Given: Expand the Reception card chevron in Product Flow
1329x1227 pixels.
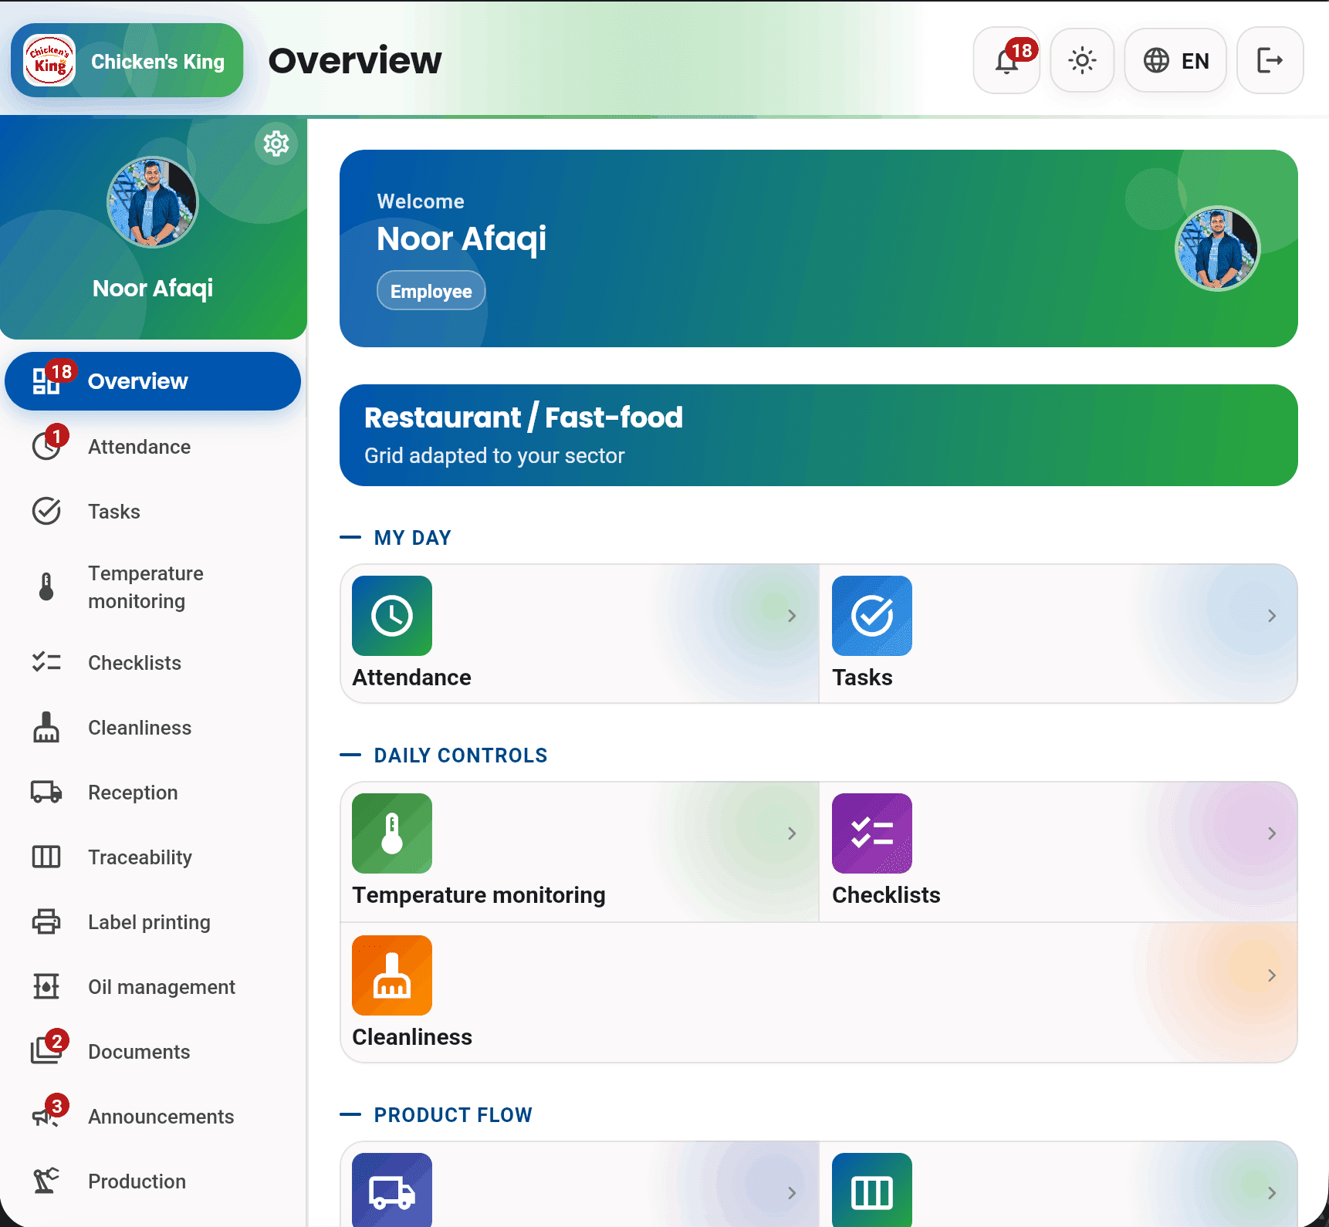Looking at the screenshot, I should point(792,1193).
